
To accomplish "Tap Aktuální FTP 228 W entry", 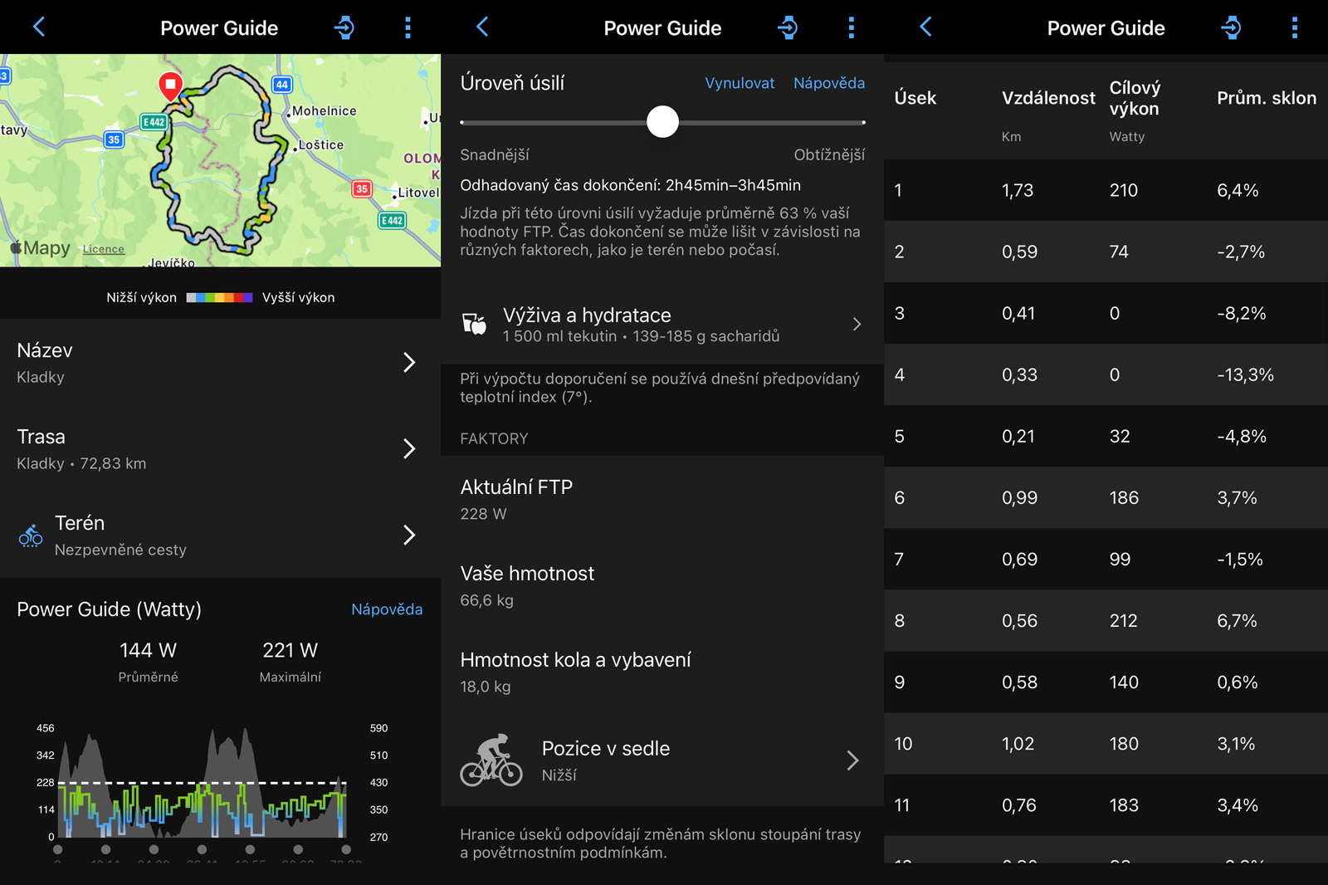I will (662, 499).
